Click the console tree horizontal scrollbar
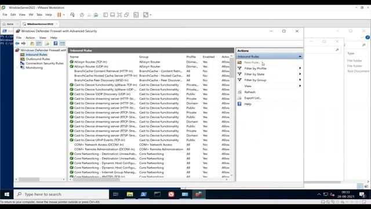371x209 pixels. pos(29,179)
